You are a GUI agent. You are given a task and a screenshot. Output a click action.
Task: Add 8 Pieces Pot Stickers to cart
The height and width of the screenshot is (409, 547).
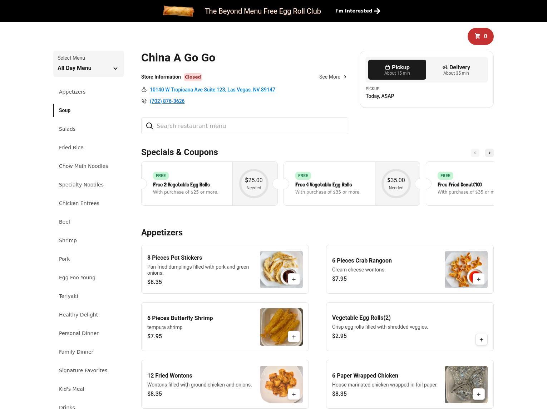[x=294, y=279]
